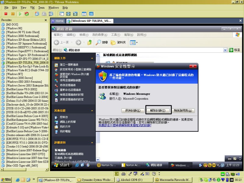244x183 pixels.
Task: Click the Alcohol-120% host taskbar button
Action: [x=134, y=180]
